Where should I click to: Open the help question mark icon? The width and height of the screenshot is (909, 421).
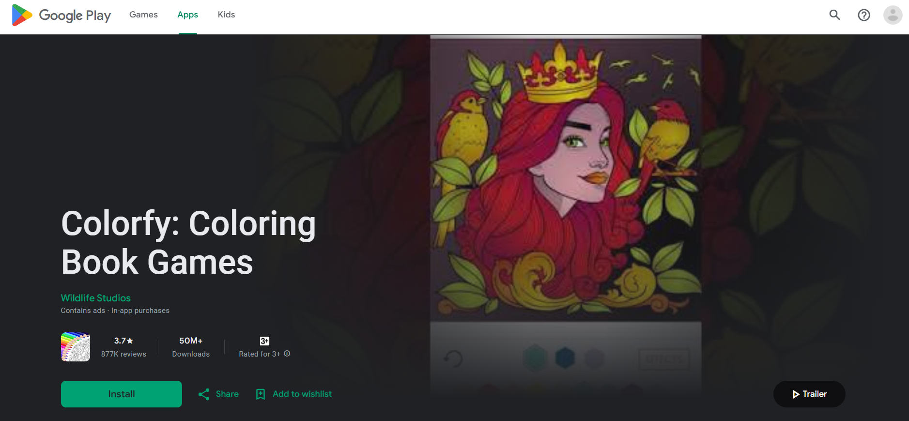[x=863, y=15]
